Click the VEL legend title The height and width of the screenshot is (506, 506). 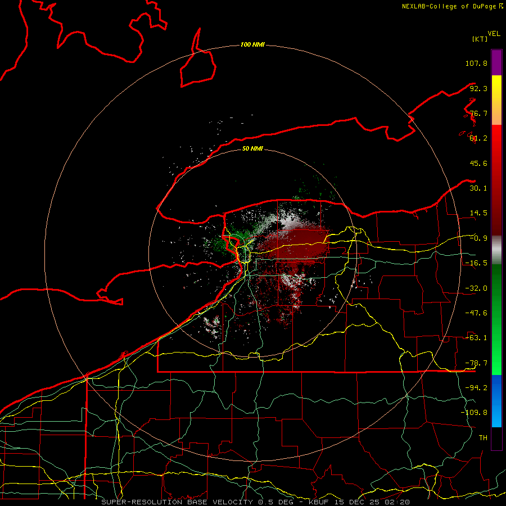(x=494, y=34)
